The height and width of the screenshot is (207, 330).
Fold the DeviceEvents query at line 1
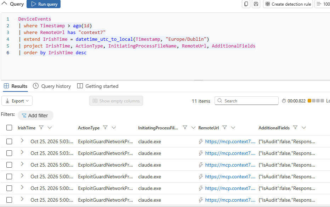[x=14, y=19]
